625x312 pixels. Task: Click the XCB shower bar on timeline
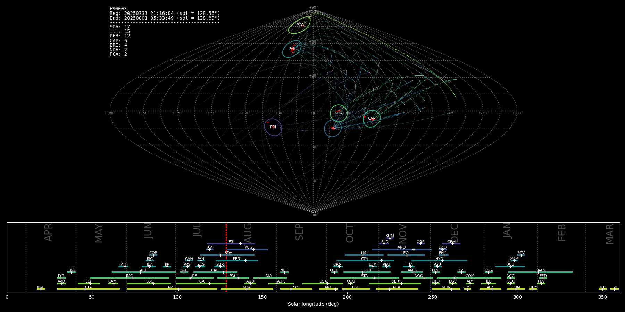[x=510, y=267]
